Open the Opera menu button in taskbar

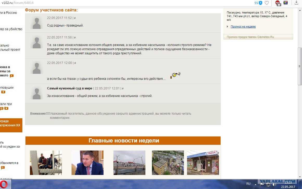click(x=4, y=184)
